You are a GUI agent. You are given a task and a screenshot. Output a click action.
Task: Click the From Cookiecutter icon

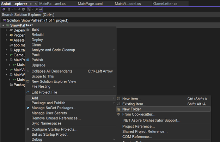pos(119,114)
